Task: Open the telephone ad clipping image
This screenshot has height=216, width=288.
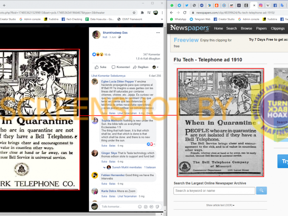Action: pos(220,123)
